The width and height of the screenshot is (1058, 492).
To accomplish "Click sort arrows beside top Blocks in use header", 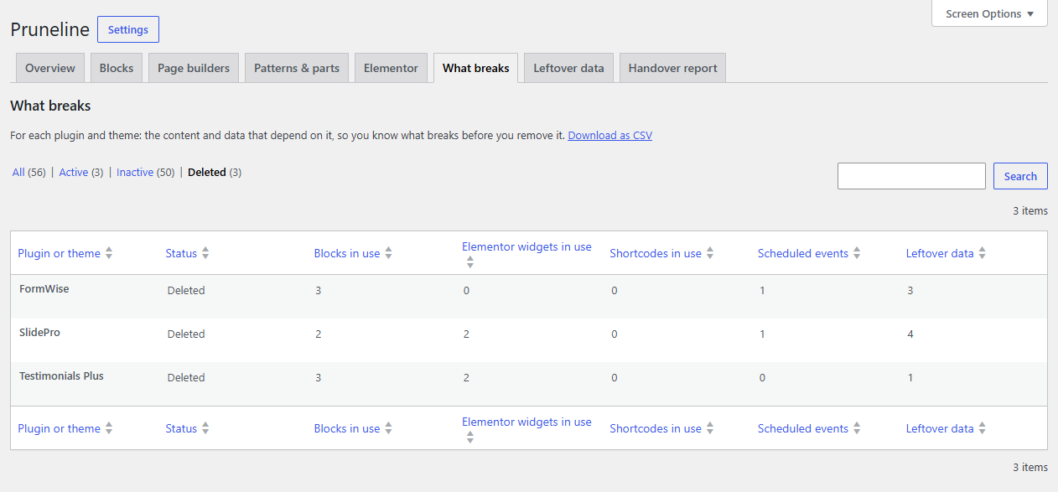I will click(388, 253).
